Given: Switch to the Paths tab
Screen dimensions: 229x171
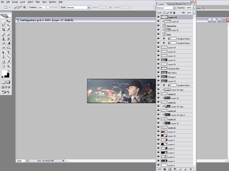Looking at the screenshot, I should point(180,4).
